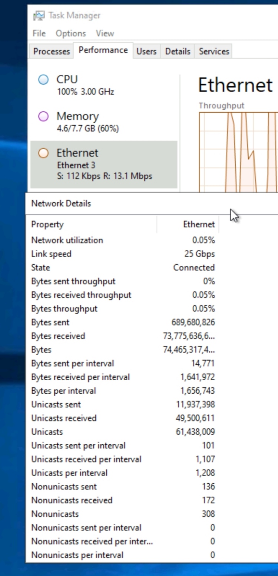This screenshot has height=576, width=278.
Task: Select the Link speed row
Action: coord(123,254)
